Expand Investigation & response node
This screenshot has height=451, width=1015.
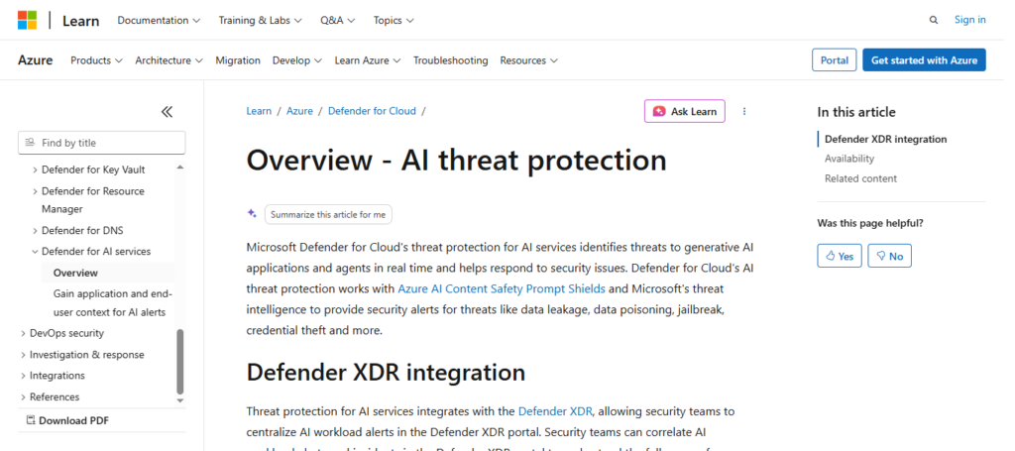[24, 355]
